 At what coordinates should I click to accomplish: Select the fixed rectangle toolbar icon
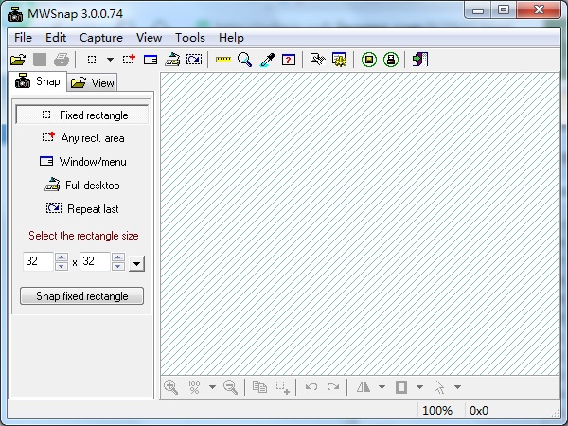[92, 60]
